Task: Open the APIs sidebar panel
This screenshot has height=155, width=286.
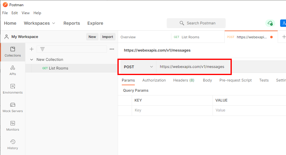Action: [13, 70]
